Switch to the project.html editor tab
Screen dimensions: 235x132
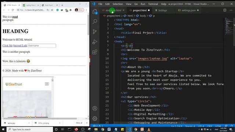(140, 10)
